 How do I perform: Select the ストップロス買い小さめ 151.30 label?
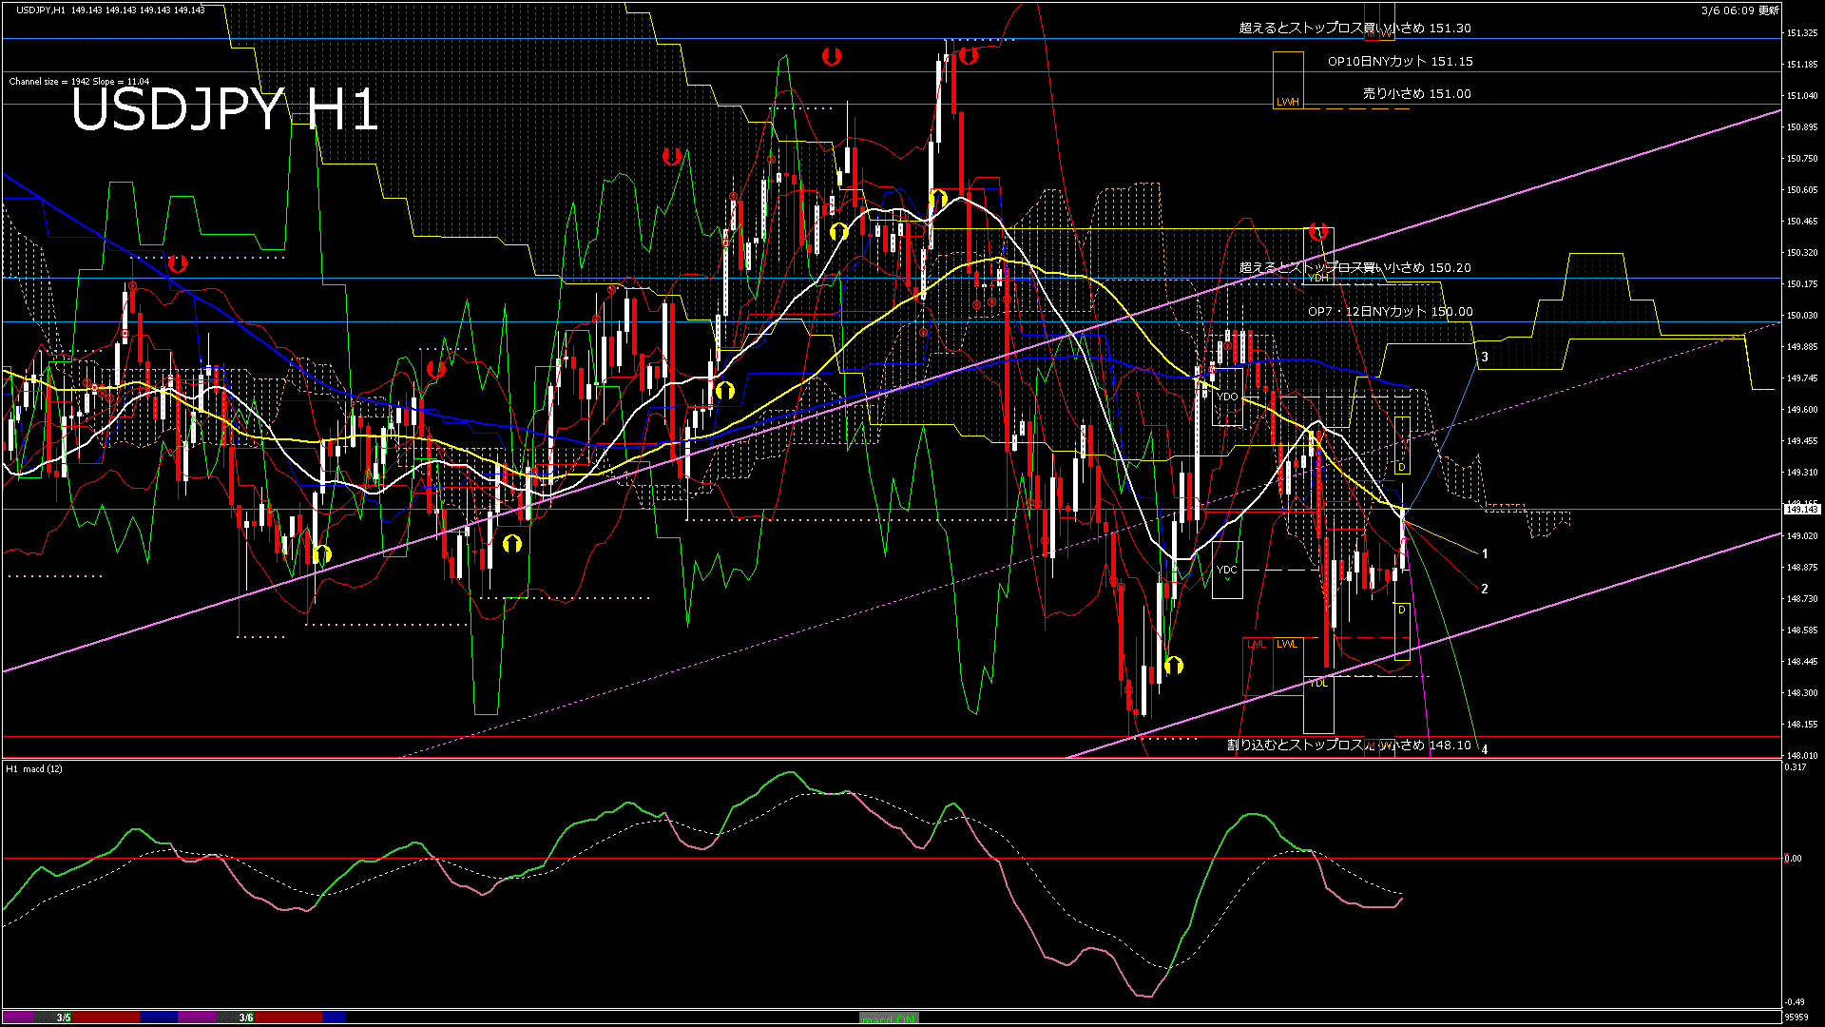tap(1354, 29)
